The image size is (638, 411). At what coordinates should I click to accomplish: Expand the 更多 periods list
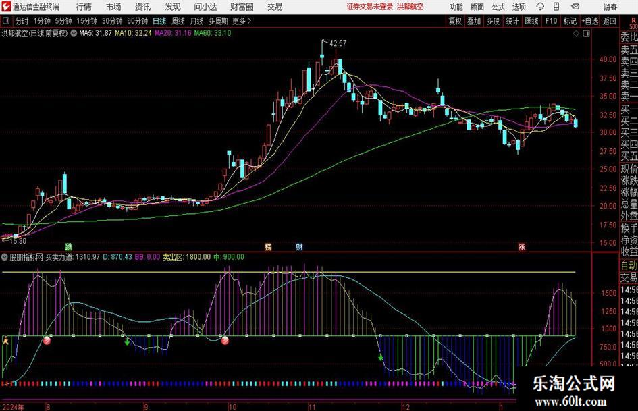[x=242, y=21]
